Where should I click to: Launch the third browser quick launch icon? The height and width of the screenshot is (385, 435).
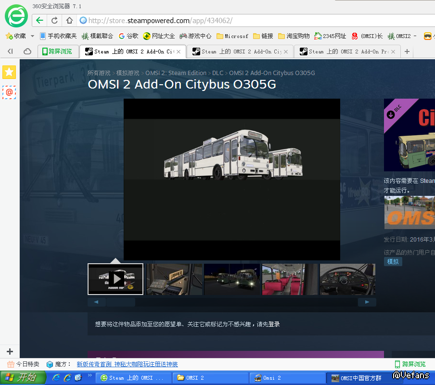coord(78,377)
